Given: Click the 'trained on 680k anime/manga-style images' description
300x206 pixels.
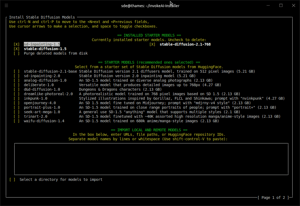Looking at the screenshot, I should 149,121.
